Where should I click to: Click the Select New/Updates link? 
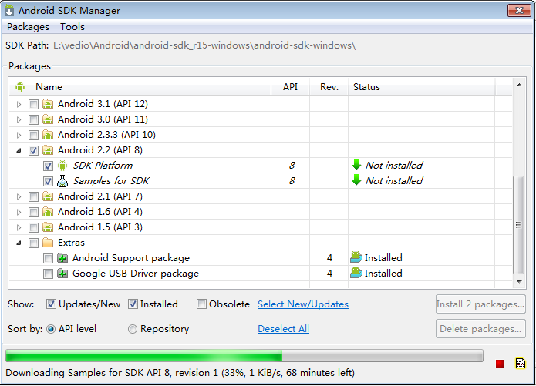click(x=303, y=304)
